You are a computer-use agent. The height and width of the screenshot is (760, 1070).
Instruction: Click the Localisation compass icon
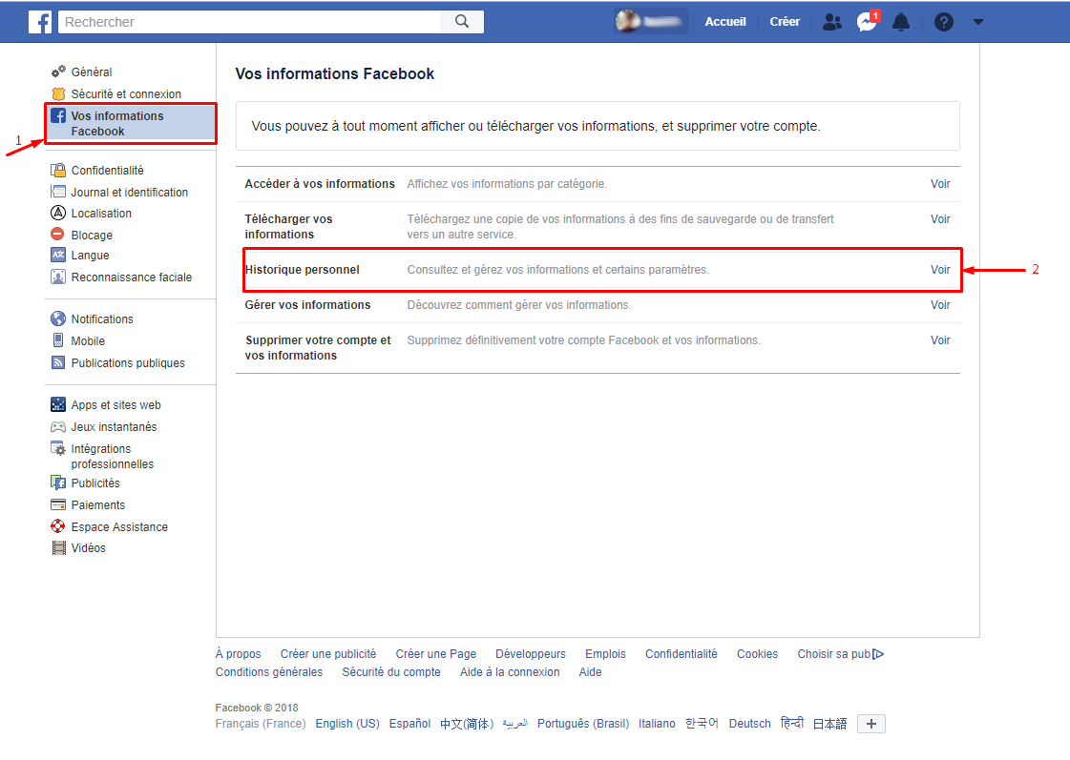pos(58,213)
